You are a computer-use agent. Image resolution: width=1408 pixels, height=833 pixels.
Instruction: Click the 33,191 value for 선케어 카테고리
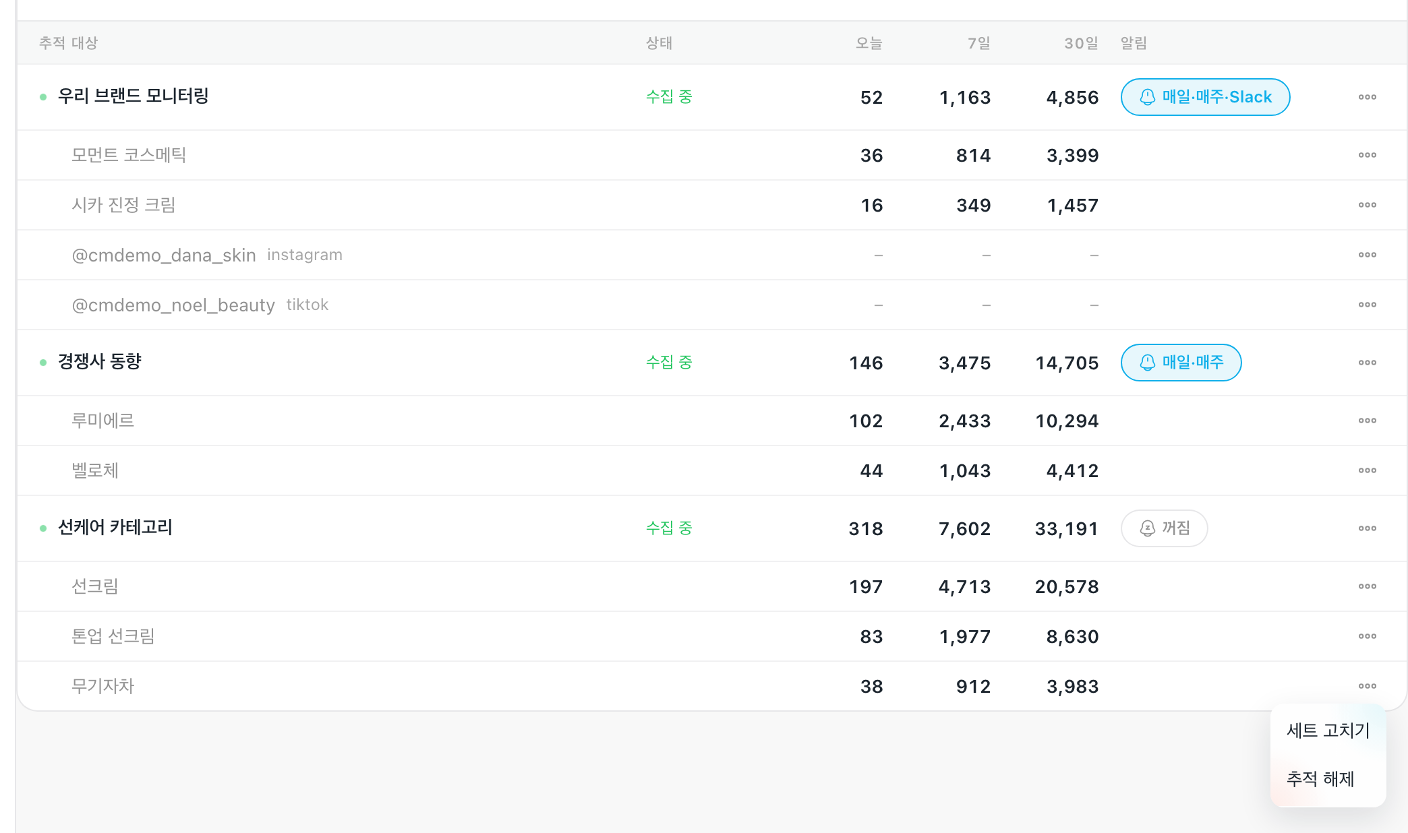(x=1067, y=529)
